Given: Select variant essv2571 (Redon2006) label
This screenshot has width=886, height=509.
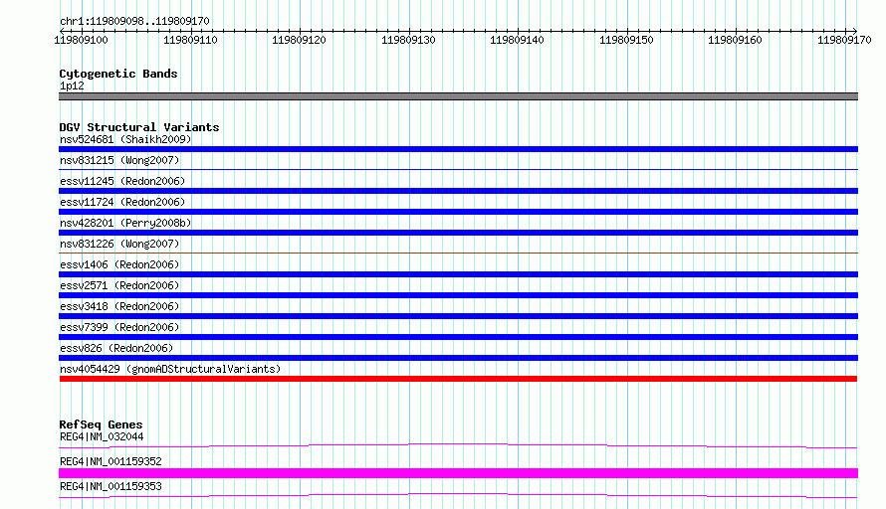Looking at the screenshot, I should coord(119,285).
